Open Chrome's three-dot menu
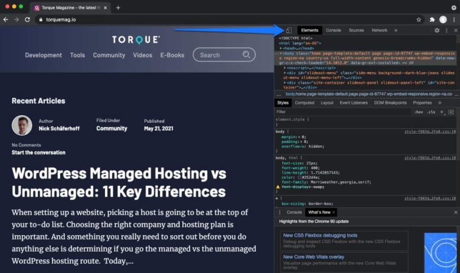 [454, 20]
